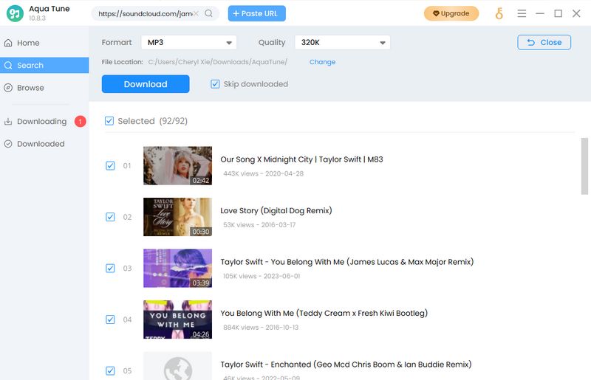Image resolution: width=591 pixels, height=380 pixels.
Task: Click the Enchanted placeholder globe thumbnail
Action: [177, 366]
